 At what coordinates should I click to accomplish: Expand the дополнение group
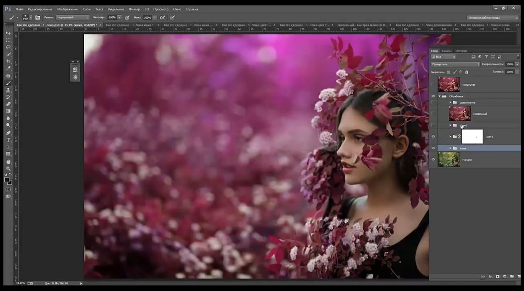point(450,102)
